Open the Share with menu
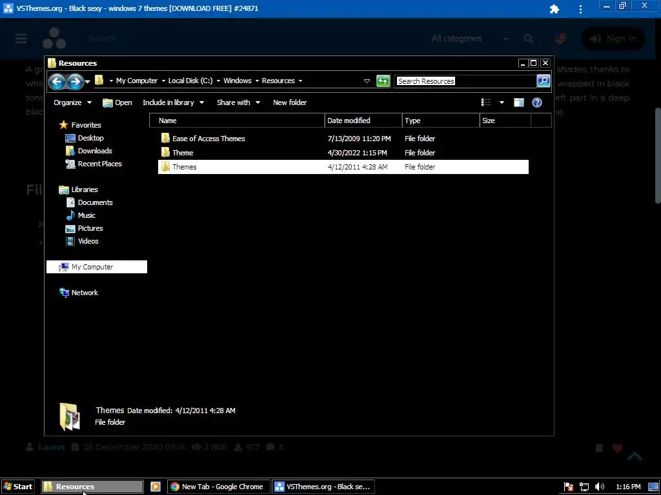This screenshot has width=661, height=495. 239,102
